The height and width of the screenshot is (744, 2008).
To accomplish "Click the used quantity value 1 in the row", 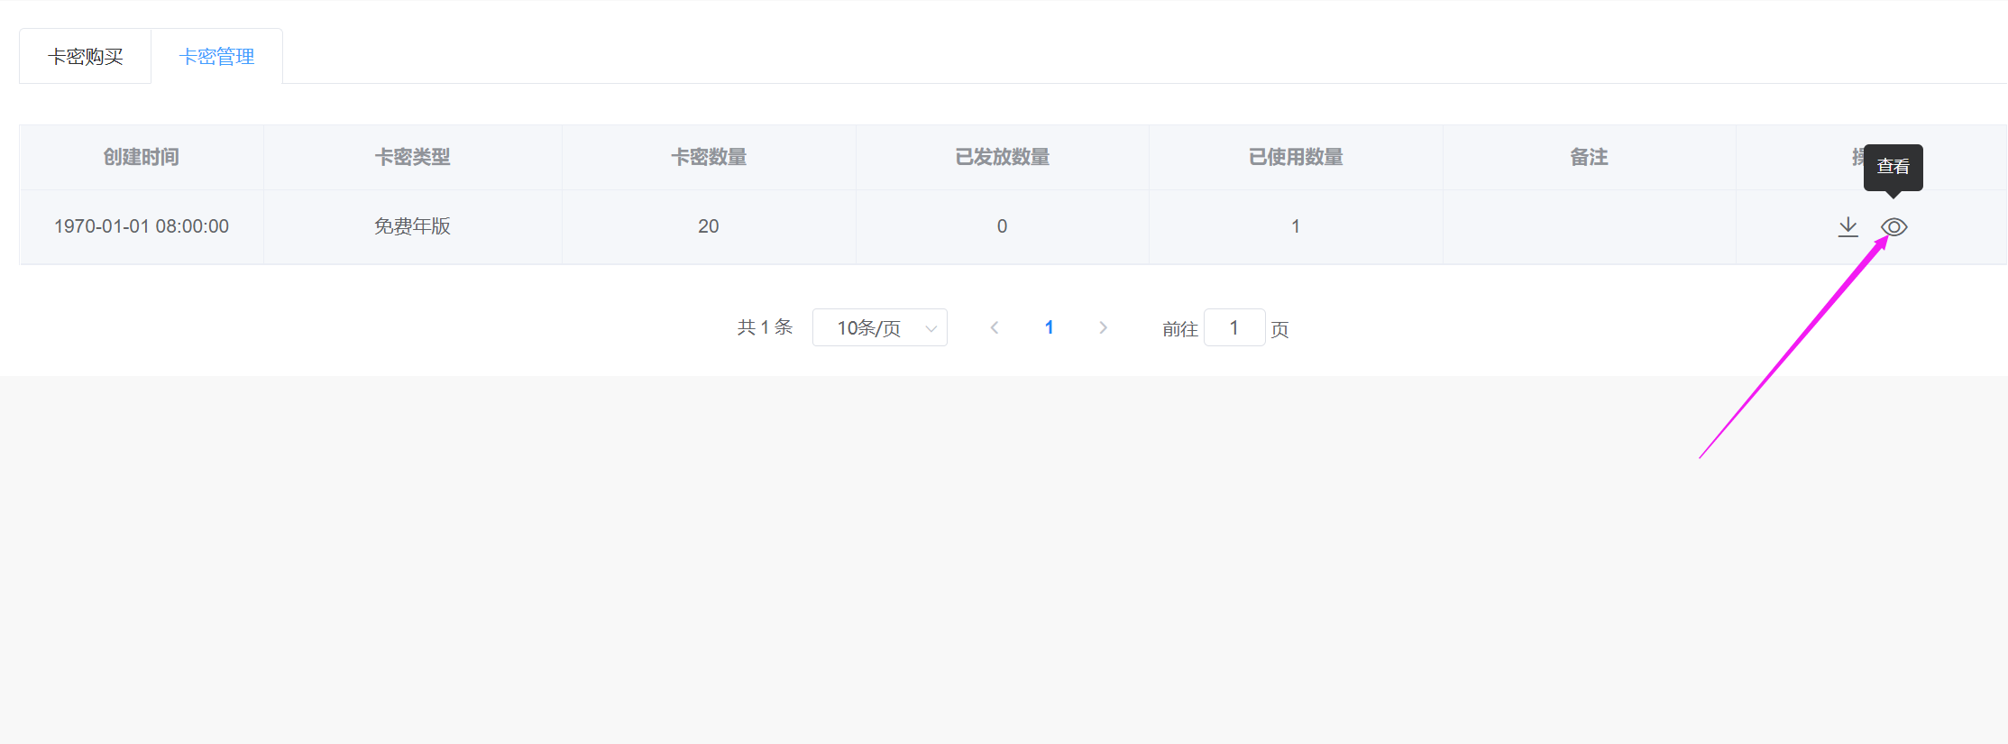I will point(1296,226).
